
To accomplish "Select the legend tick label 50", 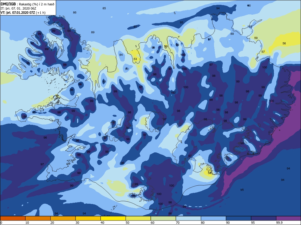I will 127,223.
